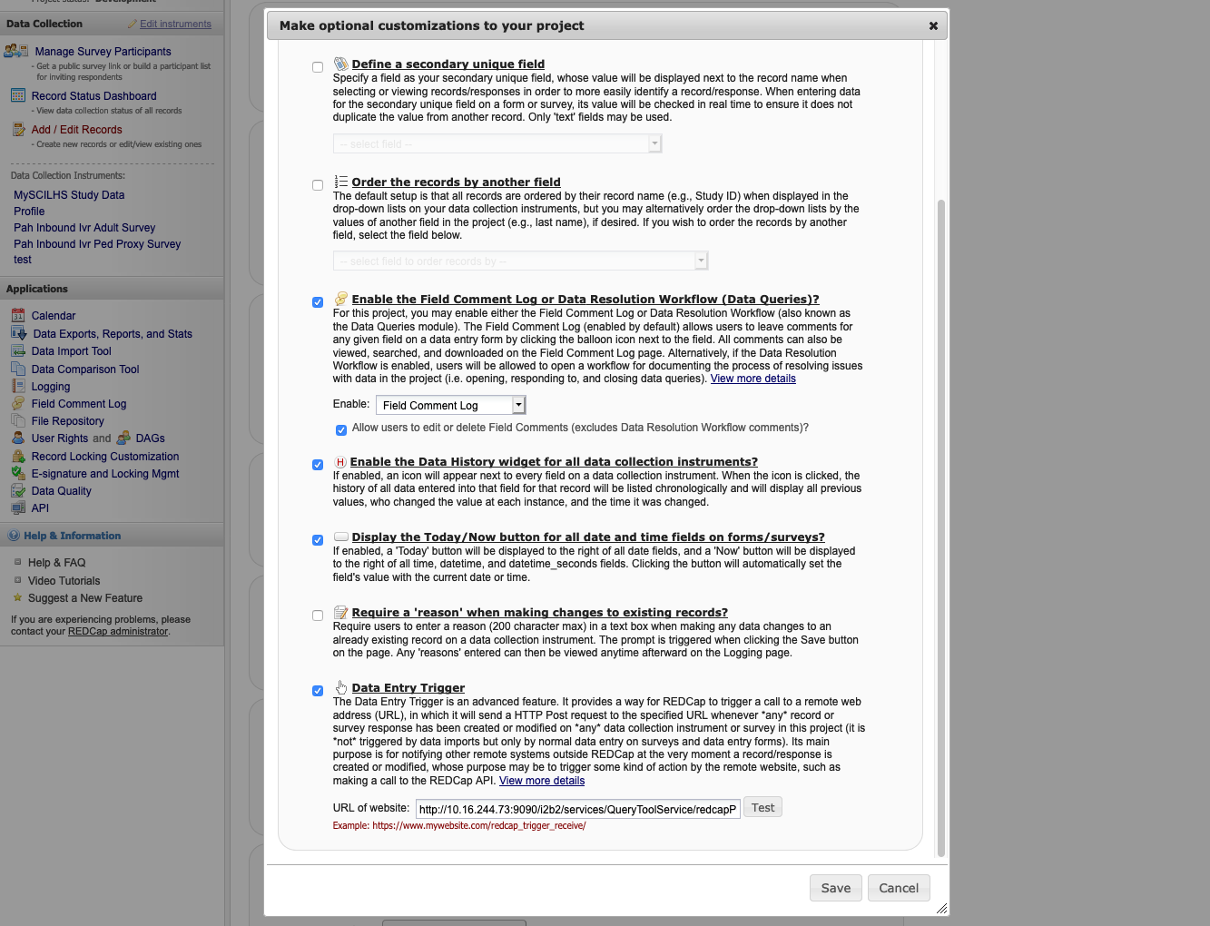Click the Calendar icon in Applications
The width and height of the screenshot is (1210, 926).
[18, 316]
